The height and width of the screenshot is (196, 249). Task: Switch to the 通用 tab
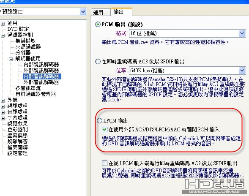101,12
